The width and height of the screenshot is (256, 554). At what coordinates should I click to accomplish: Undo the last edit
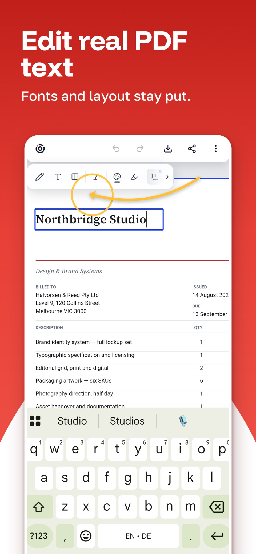pos(116,149)
